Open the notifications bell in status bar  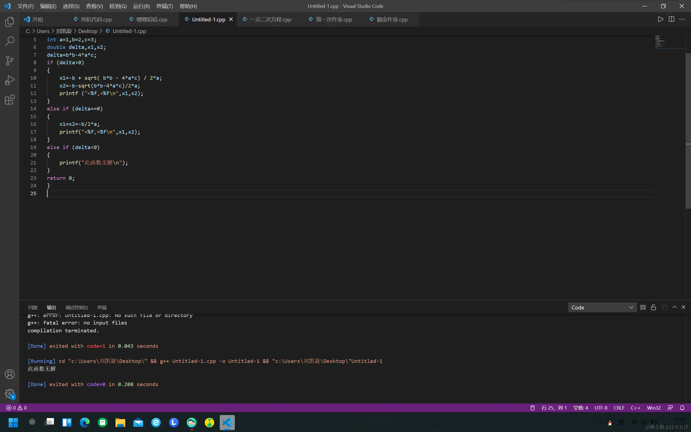coord(682,408)
